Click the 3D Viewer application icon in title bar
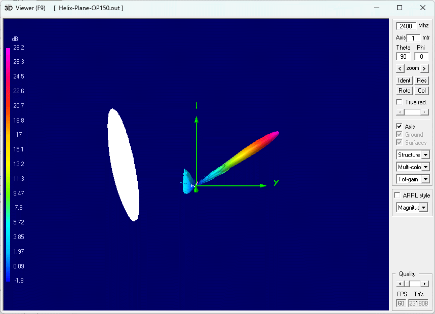 click(9, 8)
